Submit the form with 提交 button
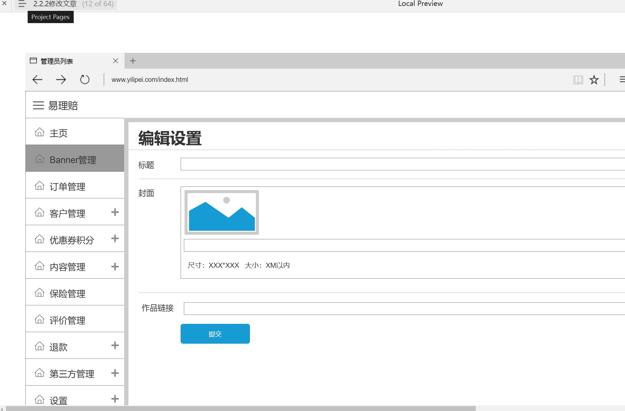 point(215,334)
